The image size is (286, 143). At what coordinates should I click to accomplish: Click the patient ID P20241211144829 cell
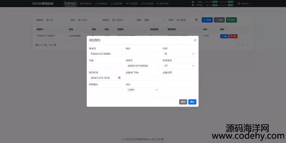pyautogui.click(x=46, y=36)
